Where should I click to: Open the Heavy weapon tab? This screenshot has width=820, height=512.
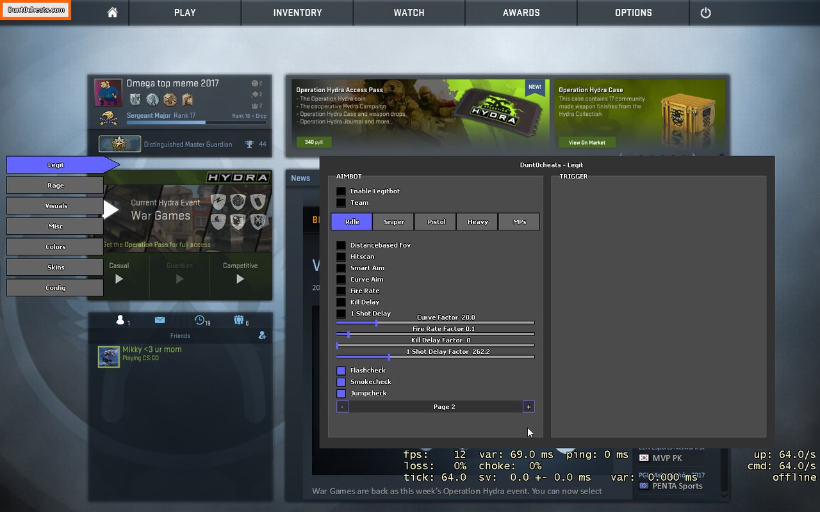(x=477, y=221)
